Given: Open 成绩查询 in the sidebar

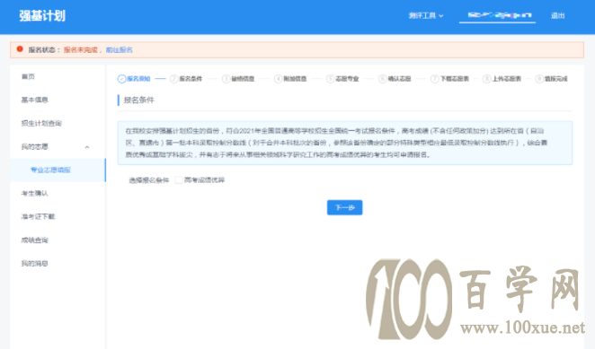Looking at the screenshot, I should 34,240.
